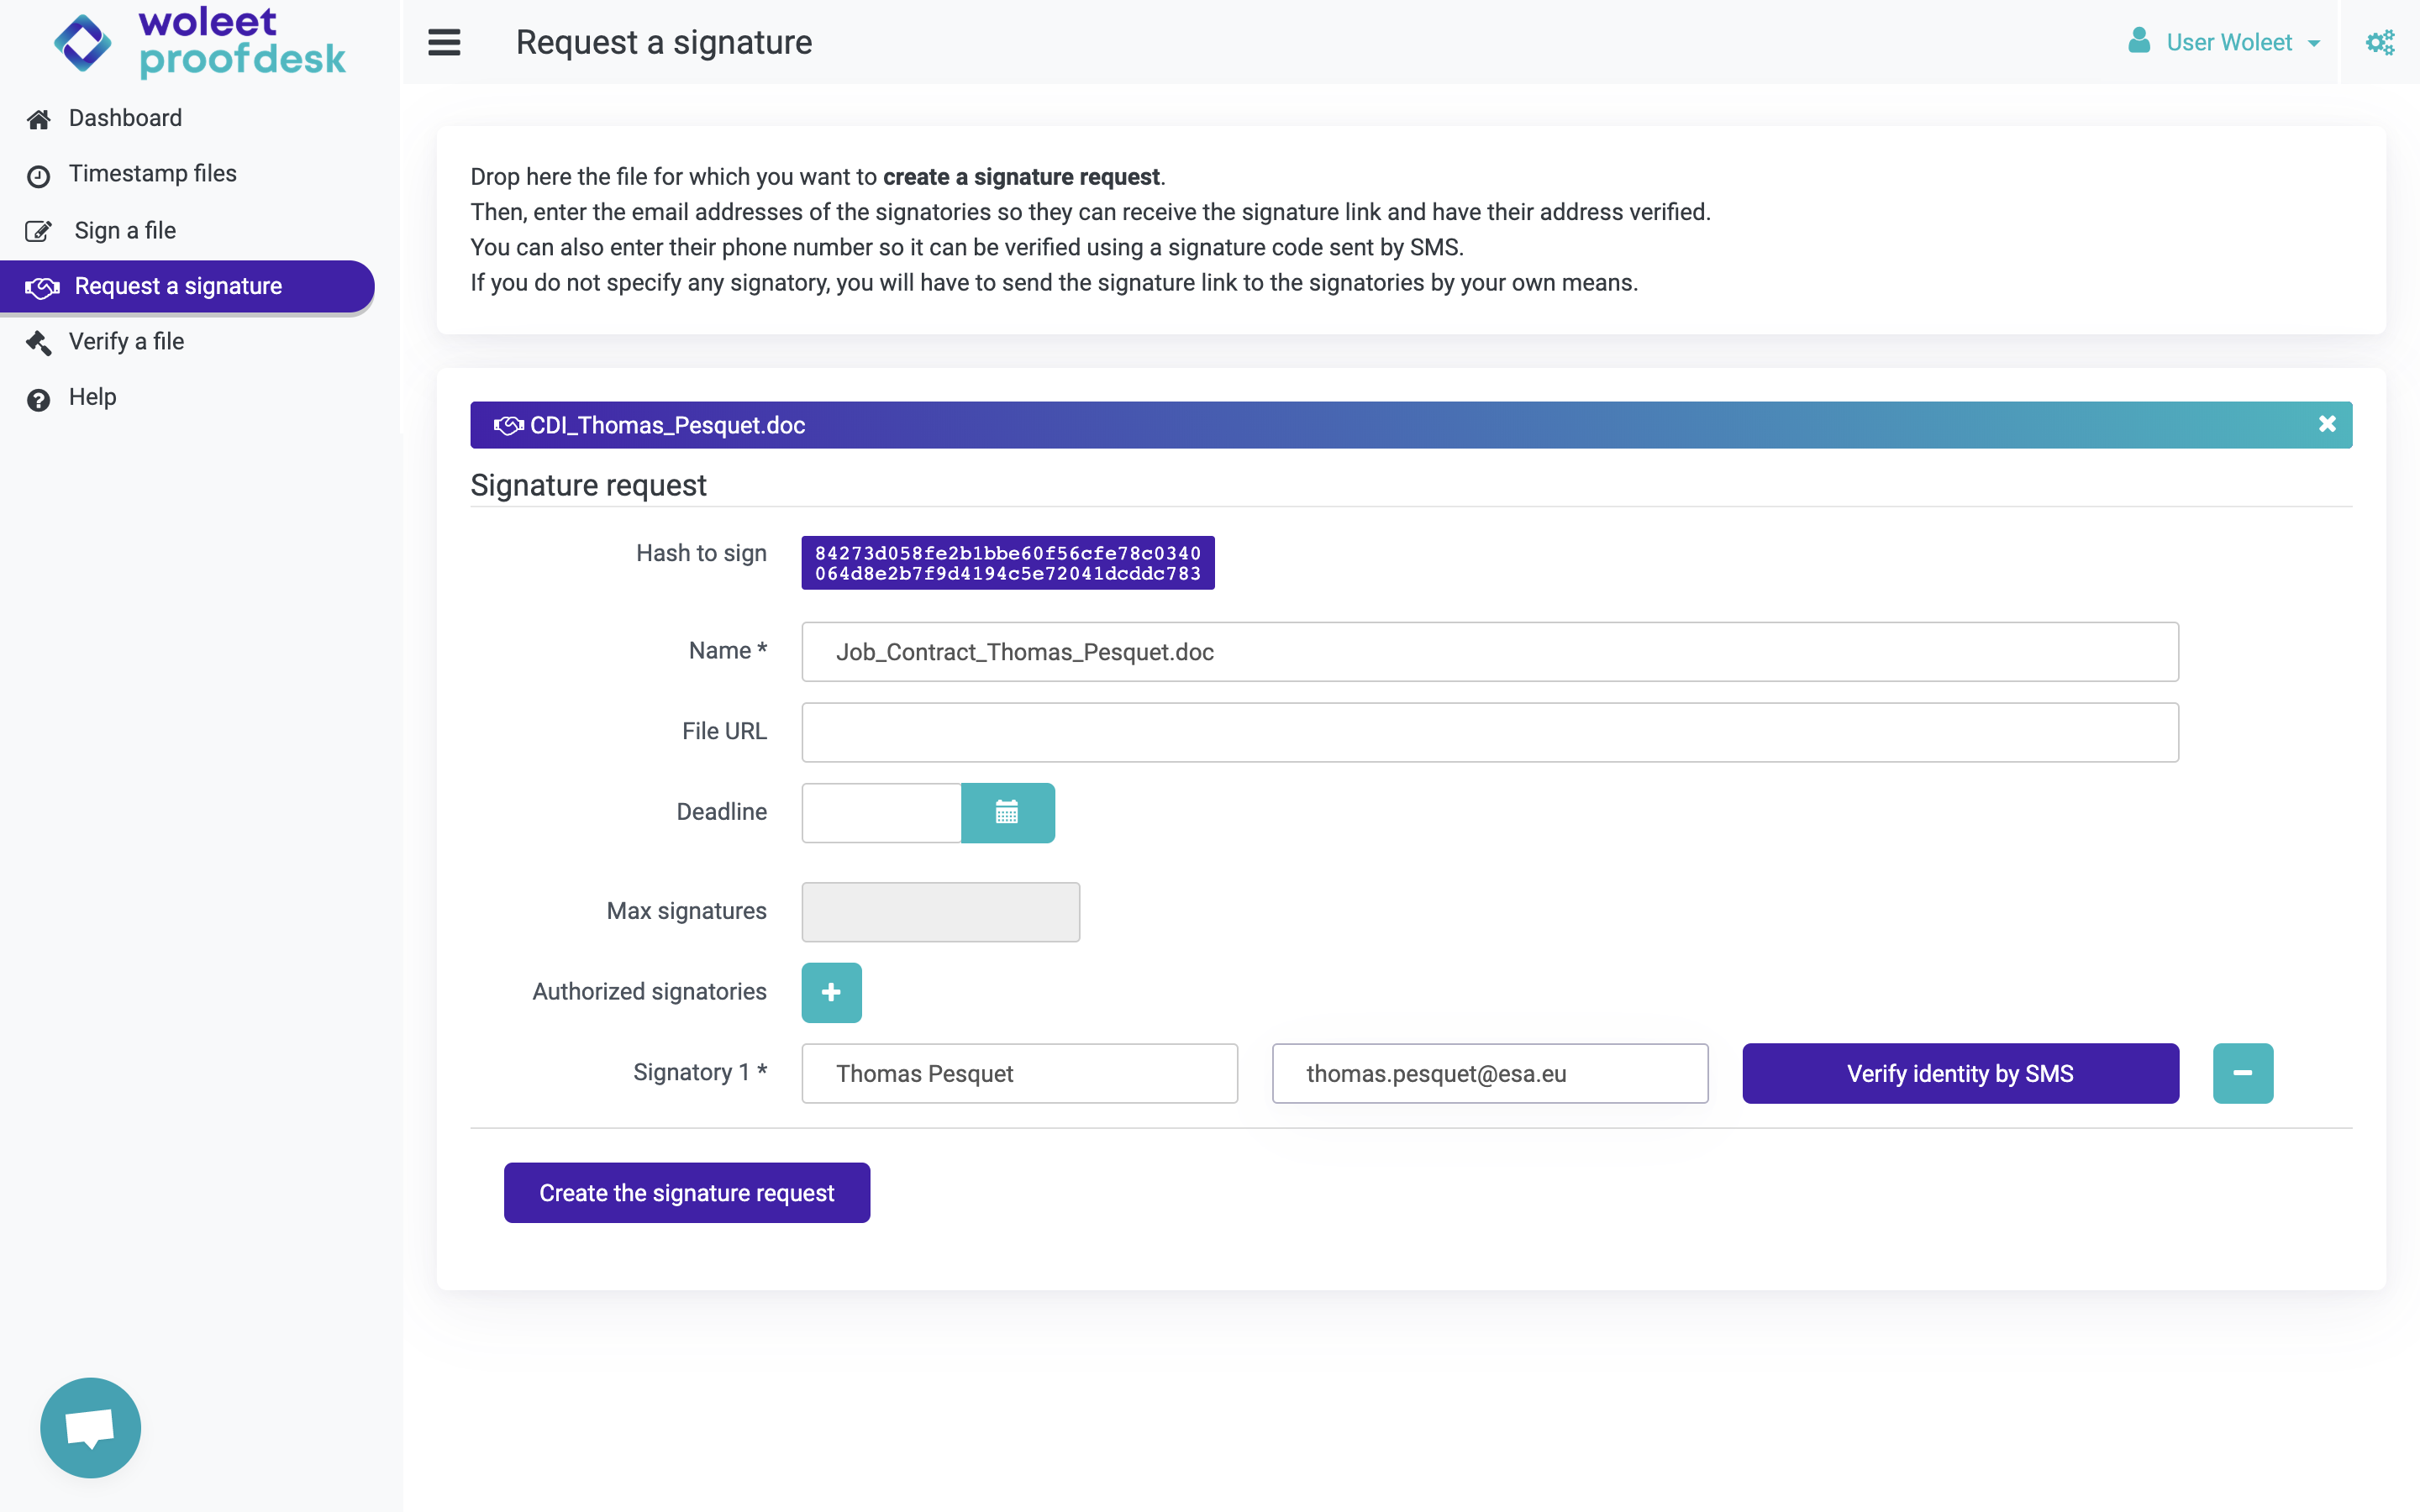
Task: Click the hash to sign value
Action: (x=1007, y=563)
